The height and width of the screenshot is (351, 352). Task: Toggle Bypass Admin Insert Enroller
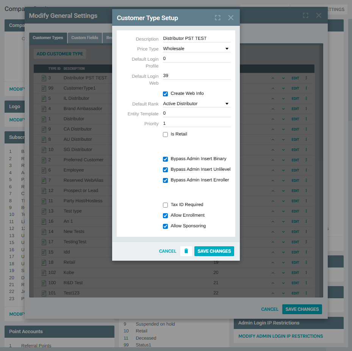(165, 180)
